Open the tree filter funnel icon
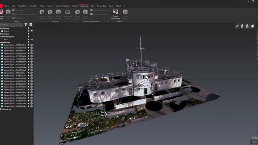The image size is (258, 145). point(26,25)
